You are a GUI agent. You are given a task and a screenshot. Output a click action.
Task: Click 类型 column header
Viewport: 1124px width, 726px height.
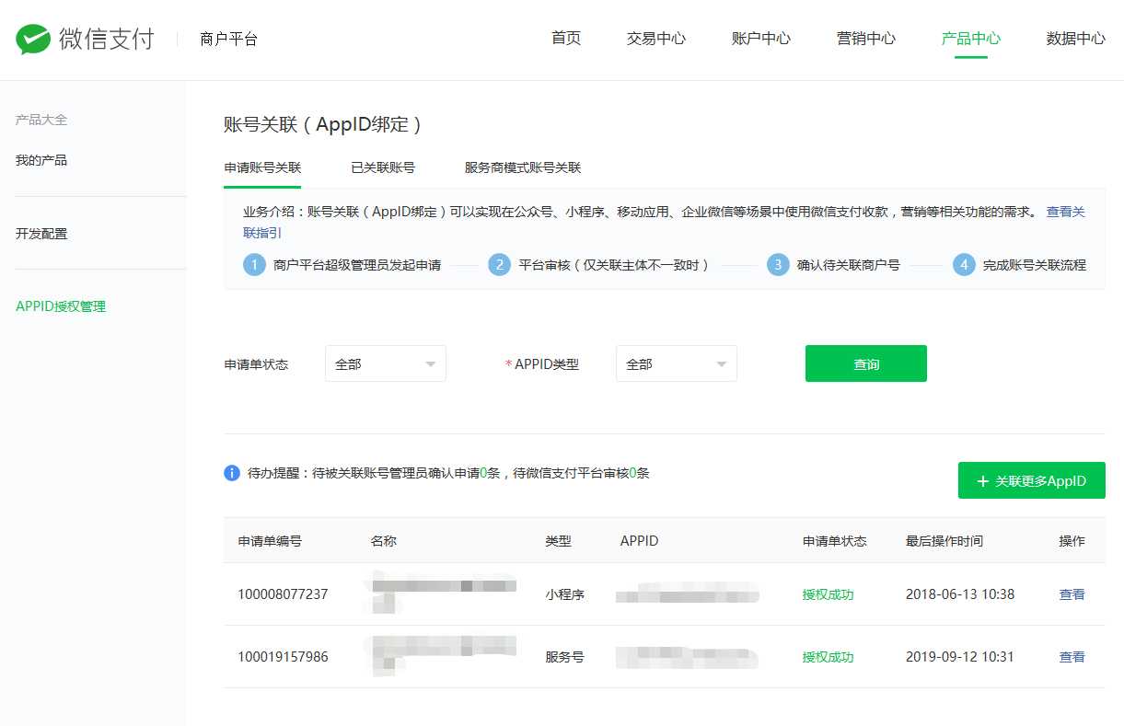(559, 541)
